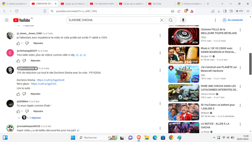
Task: Open FAIRE UNE CHICHA DANS LES CATACOMBES title
Action: pyautogui.click(x=219, y=88)
